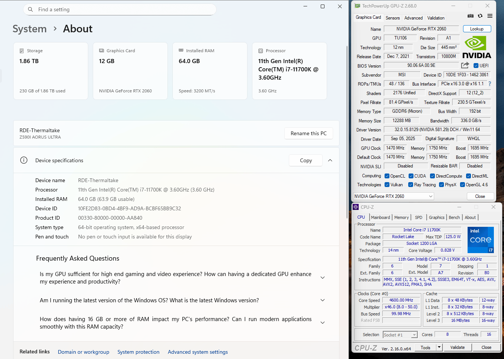Click the GPU-Z title bar app icon

[x=357, y=6]
